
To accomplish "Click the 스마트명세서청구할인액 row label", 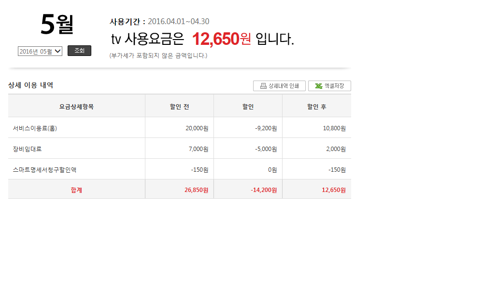I will tap(44, 170).
